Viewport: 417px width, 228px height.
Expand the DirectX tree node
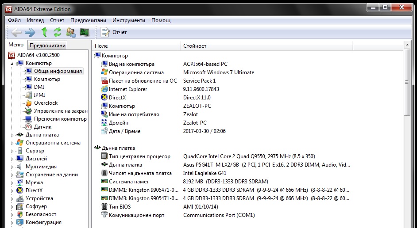pos(12,191)
